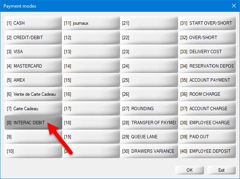Click the START OVER/SHORT button
The image size is (240, 179).
point(207,23)
